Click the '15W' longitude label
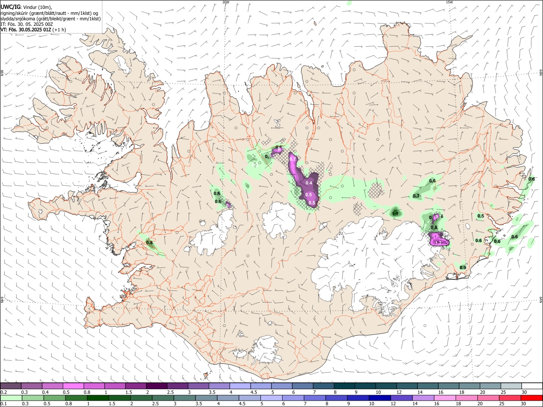This screenshot has width=543, height=407. click(x=449, y=2)
